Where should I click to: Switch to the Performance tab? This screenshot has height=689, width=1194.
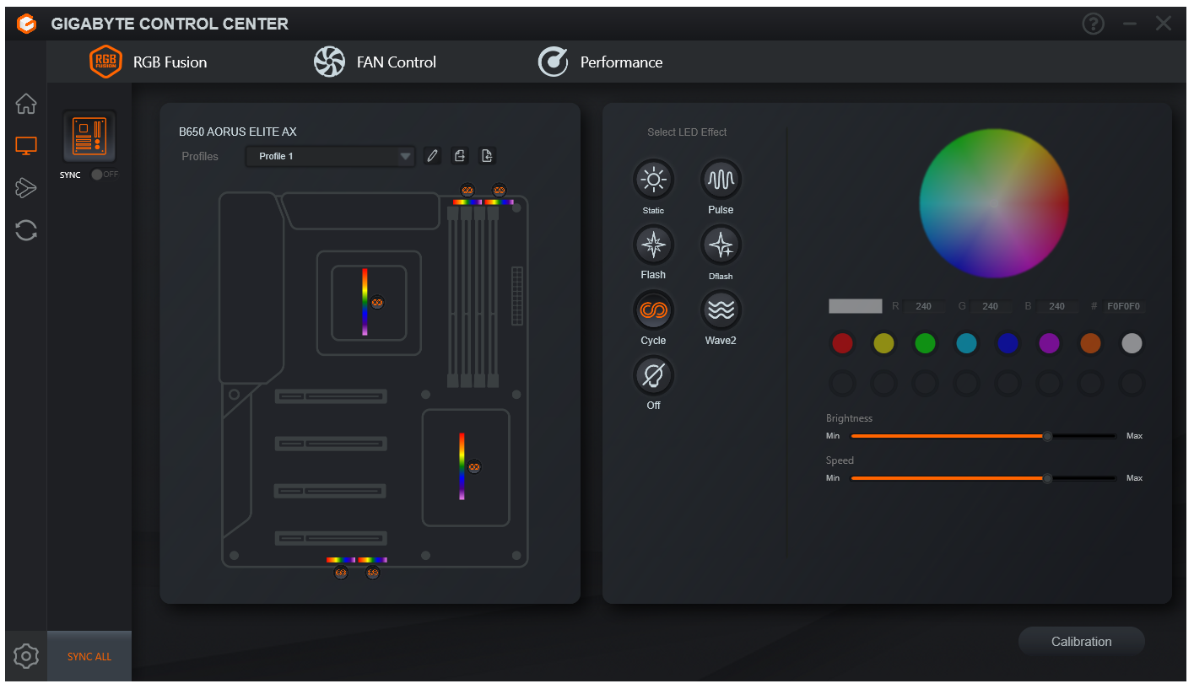[x=600, y=62]
